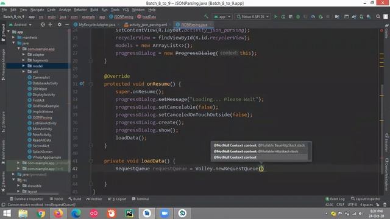The width and height of the screenshot is (390, 219).
Task: Open the Nexus 6 API 26 device dropdown
Action: (x=253, y=16)
